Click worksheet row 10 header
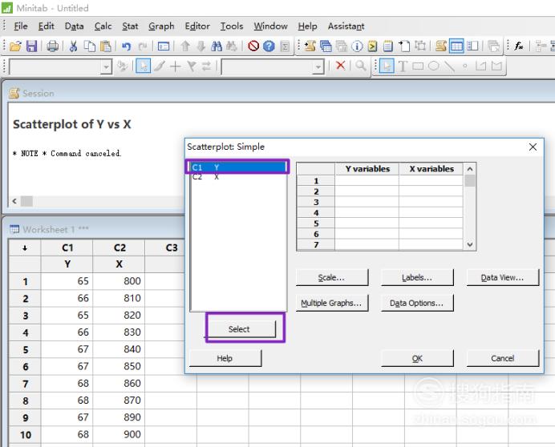The image size is (555, 447). [x=25, y=435]
